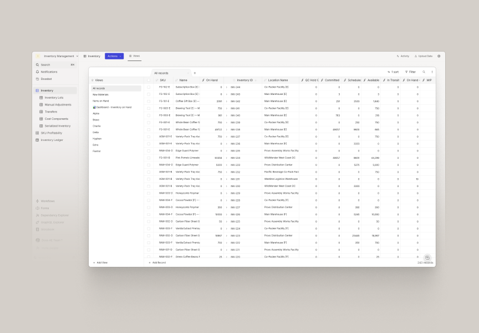Expand record arrow beside INV-236
Screen dimensions: 479x333
tap(227, 144)
